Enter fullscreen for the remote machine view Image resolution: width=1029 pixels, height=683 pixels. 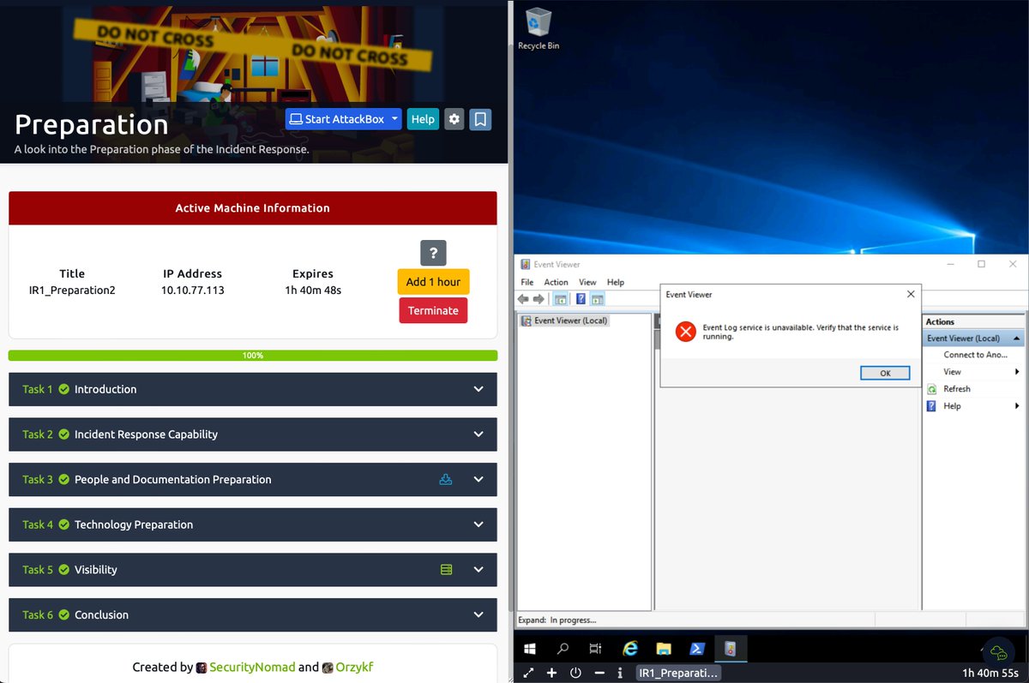pos(528,673)
